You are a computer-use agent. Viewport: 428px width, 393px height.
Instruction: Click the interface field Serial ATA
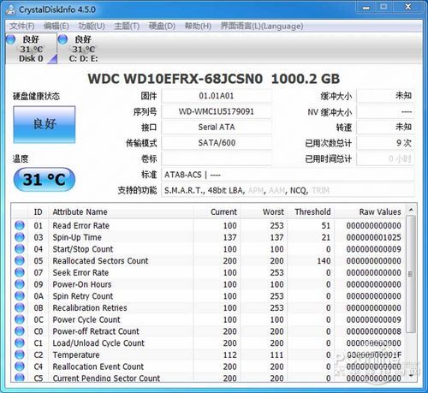[217, 128]
